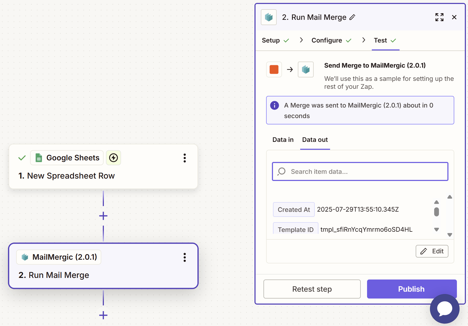Click the MailMergic icon in the panel header
The height and width of the screenshot is (326, 468).
pyautogui.click(x=268, y=17)
